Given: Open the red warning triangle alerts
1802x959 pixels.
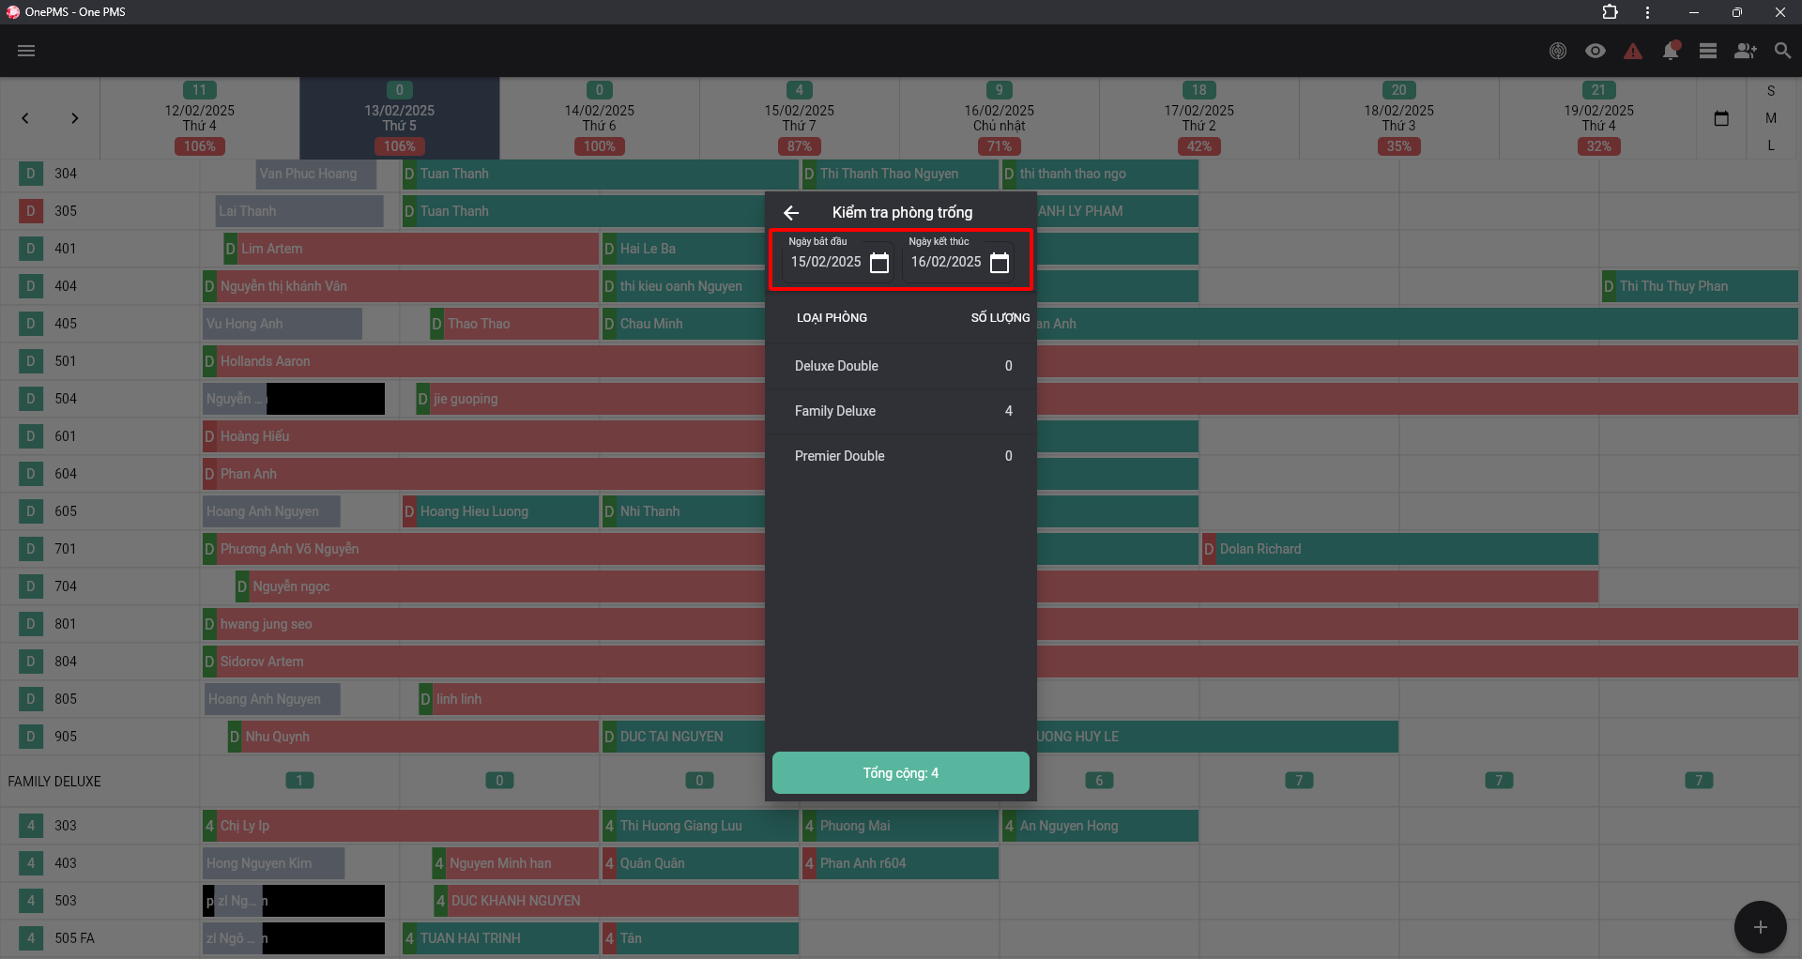Looking at the screenshot, I should tap(1633, 51).
